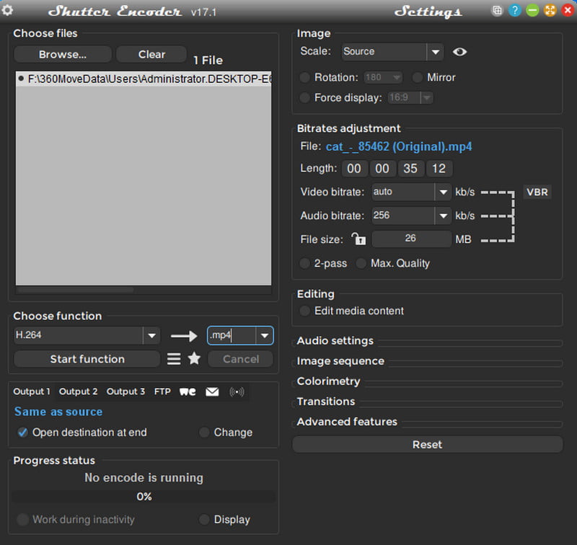This screenshot has height=545, width=577.
Task: Open the Video bitrate dropdown arrow
Action: [443, 192]
